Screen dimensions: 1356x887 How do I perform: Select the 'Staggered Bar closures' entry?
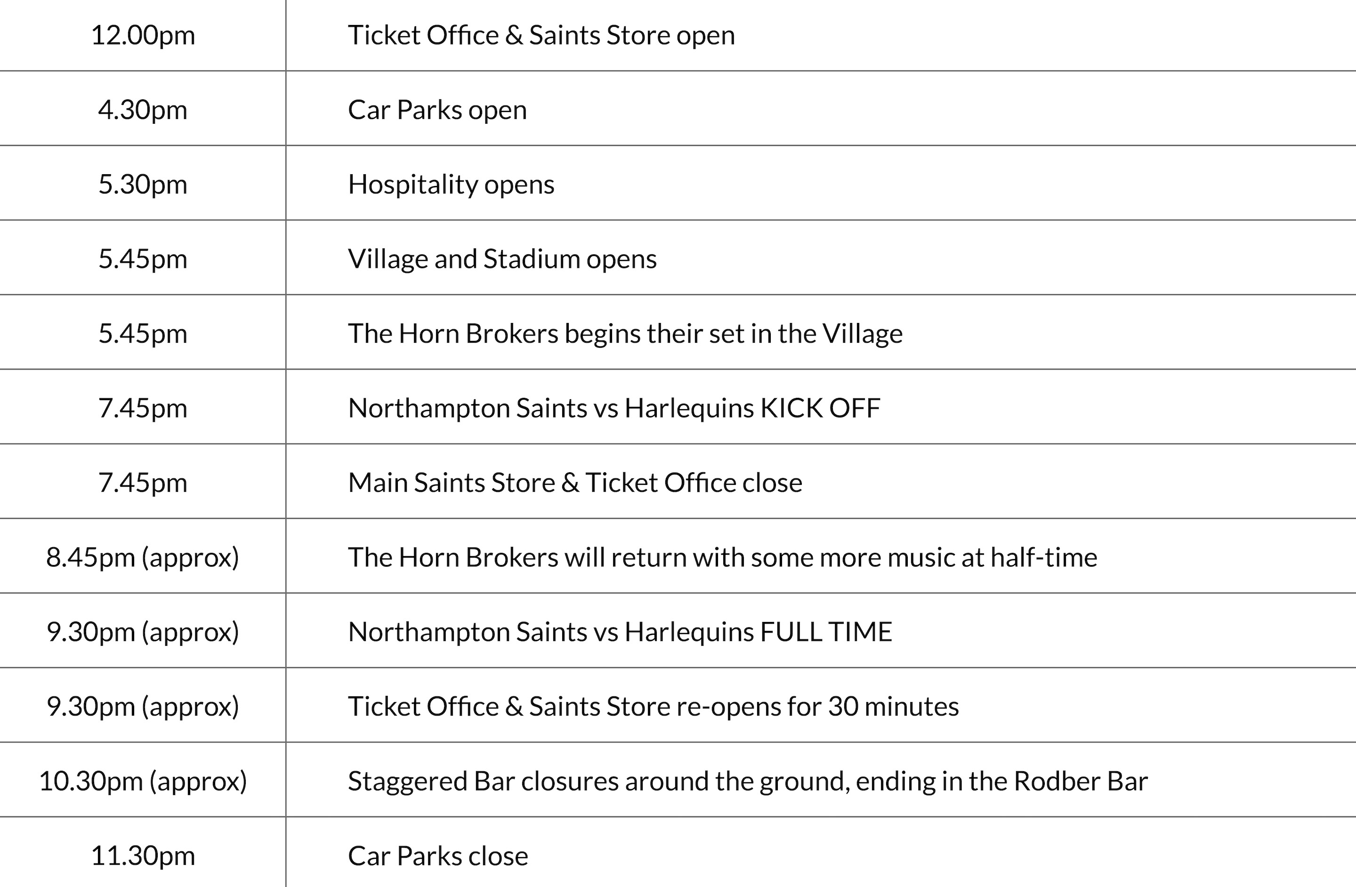click(x=747, y=782)
